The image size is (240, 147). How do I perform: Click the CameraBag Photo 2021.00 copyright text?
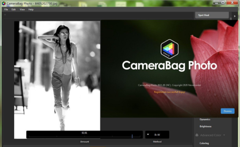170,85
